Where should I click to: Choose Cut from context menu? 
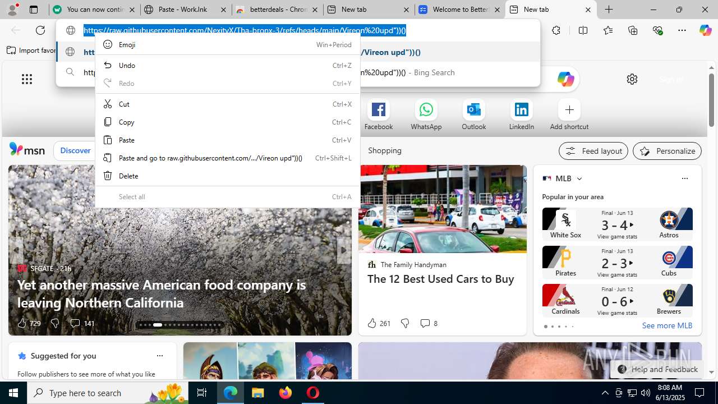coord(227,104)
